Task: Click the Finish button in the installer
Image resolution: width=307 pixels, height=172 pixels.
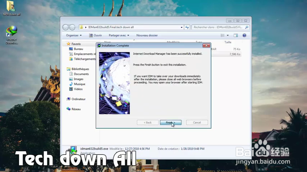Action: pos(170,123)
